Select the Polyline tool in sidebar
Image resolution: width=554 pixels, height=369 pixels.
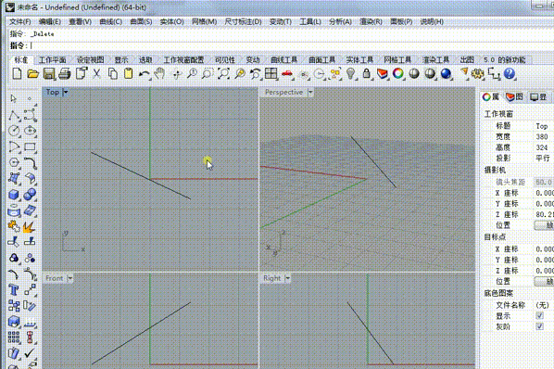click(14, 115)
